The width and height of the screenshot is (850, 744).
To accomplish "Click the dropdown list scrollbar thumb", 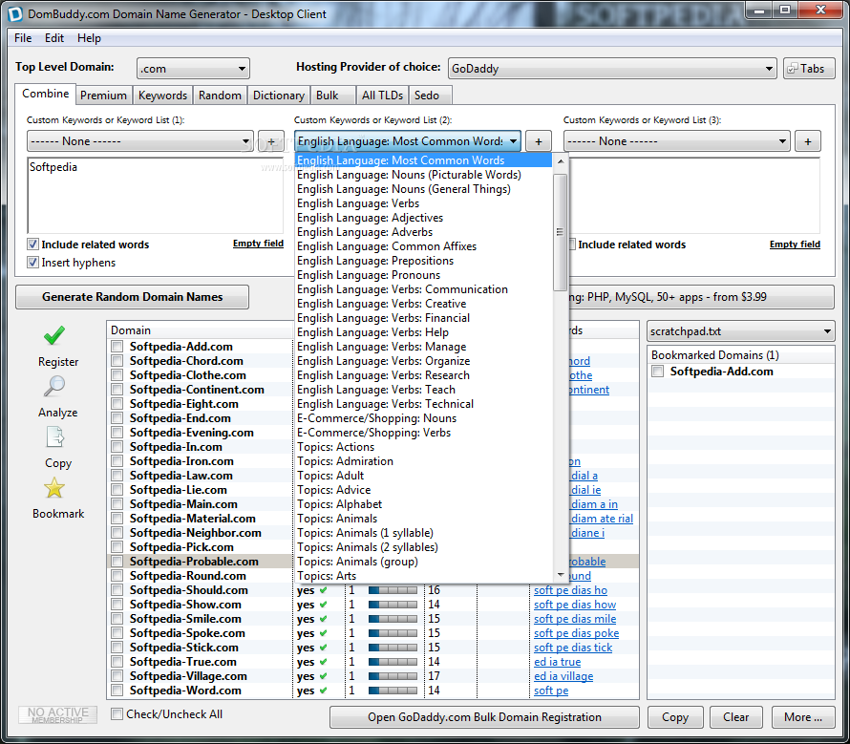I will click(x=561, y=232).
